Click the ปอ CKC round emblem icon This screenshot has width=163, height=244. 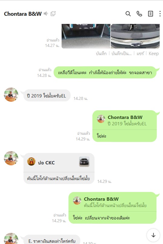click(x=31, y=161)
